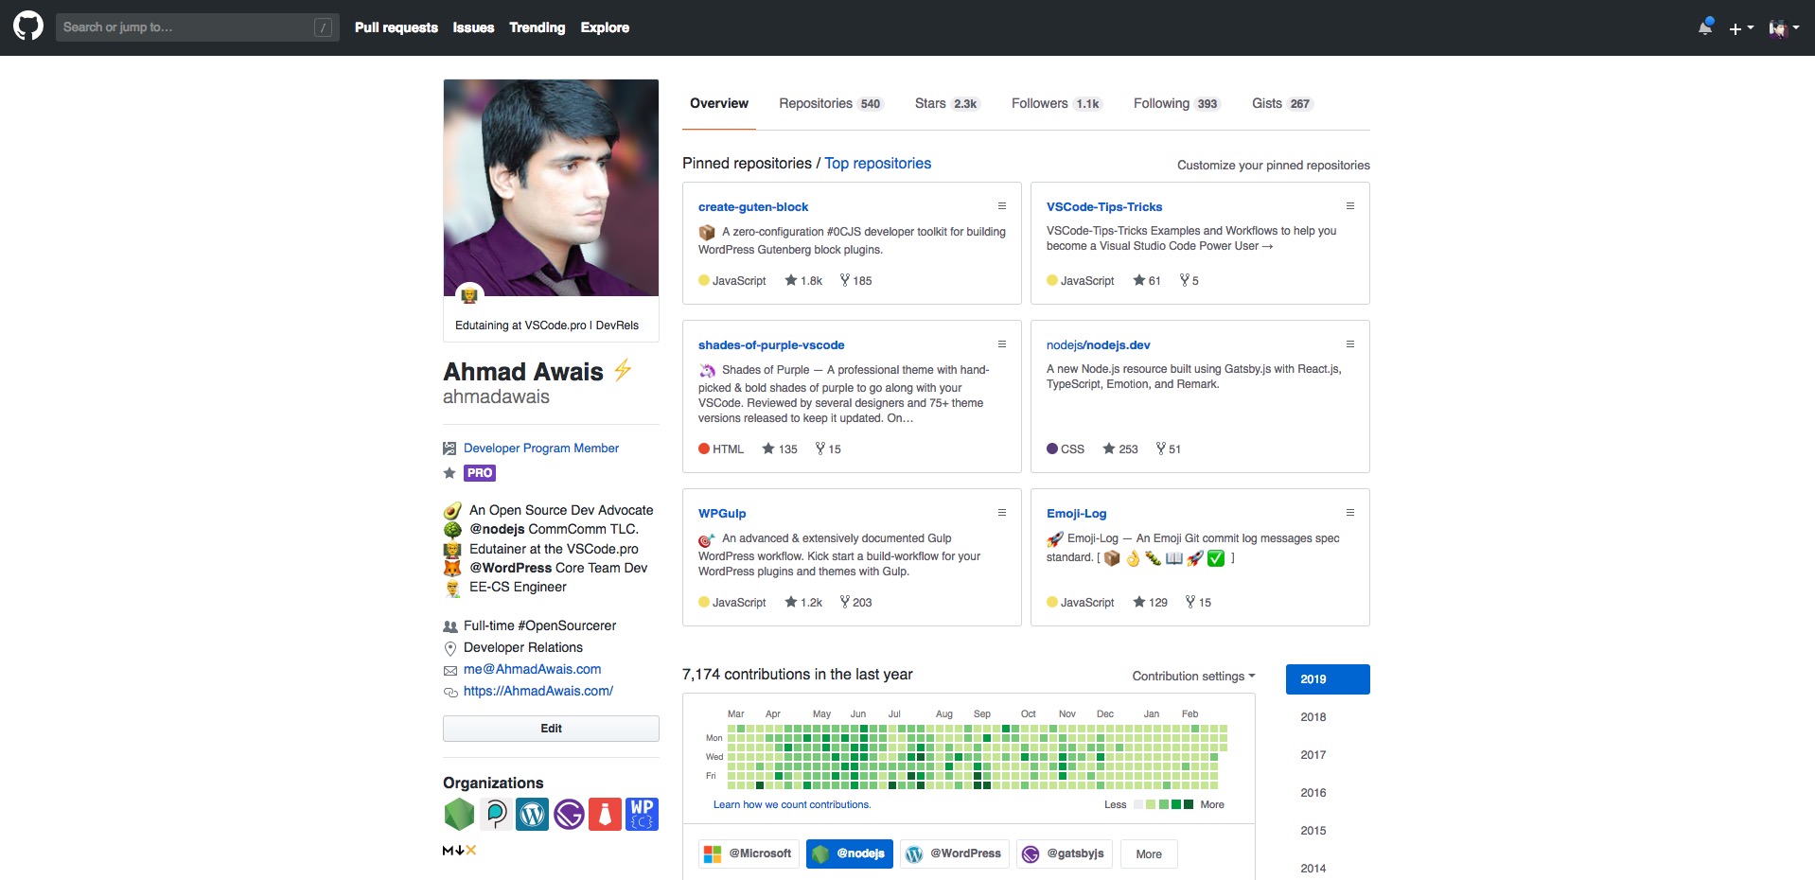
Task: Click the profile photo
Action: click(x=551, y=187)
